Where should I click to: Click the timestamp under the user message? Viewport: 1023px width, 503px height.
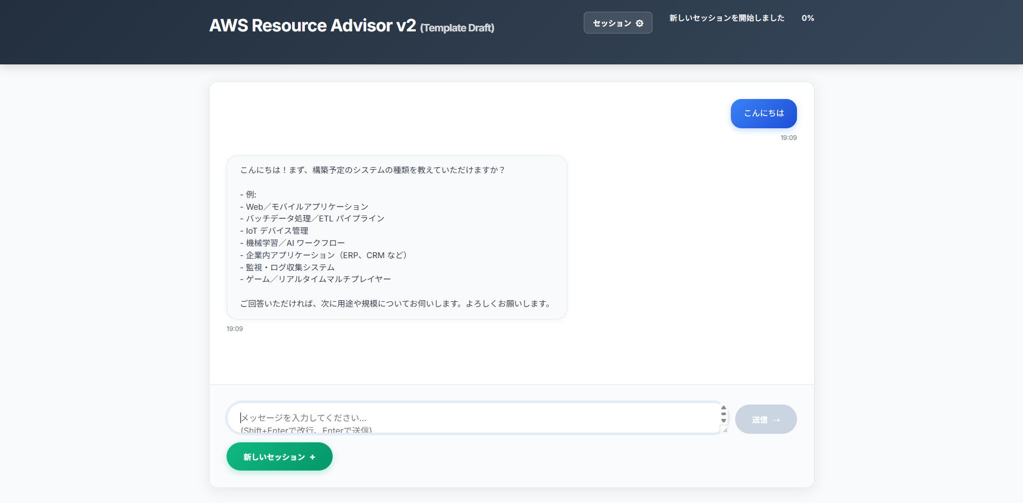788,138
